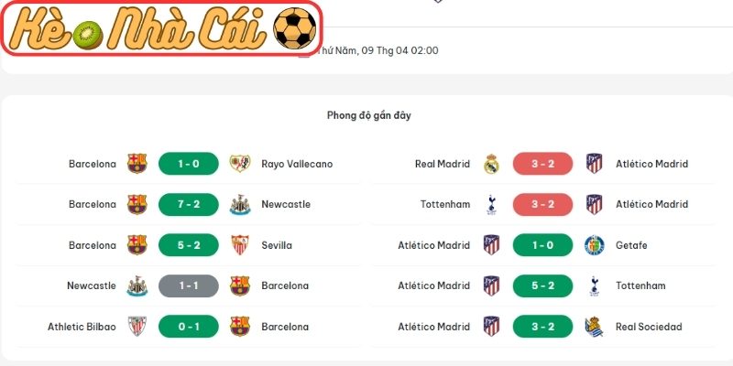Viewport: 733px width, 366px height.
Task: Open the Barcelona 7 - 2 Newcastle score
Action: click(x=188, y=204)
